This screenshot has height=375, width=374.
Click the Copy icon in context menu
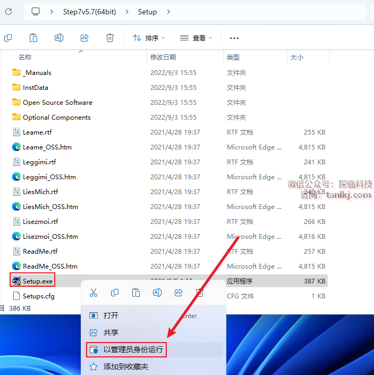[115, 293]
